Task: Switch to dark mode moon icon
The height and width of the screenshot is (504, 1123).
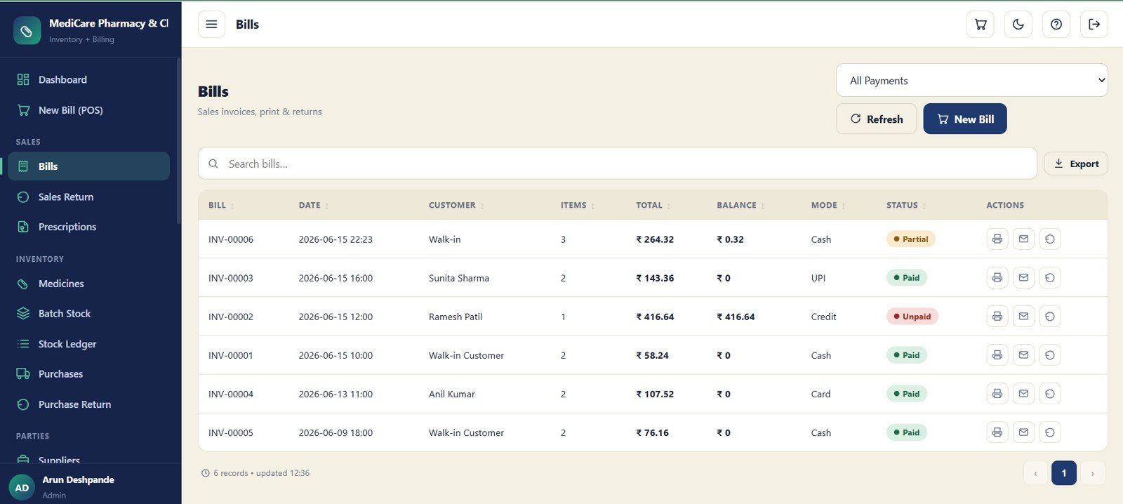Action: (x=1018, y=25)
